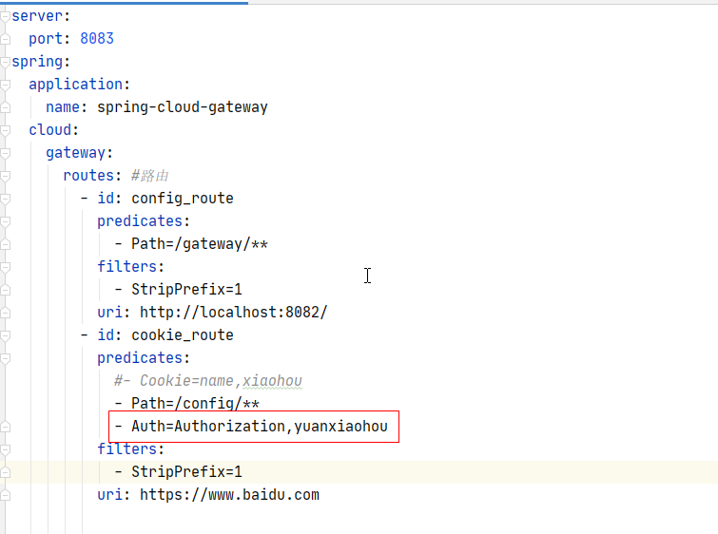Fold the config_route id entry
This screenshot has width=718, height=534.
click(x=5, y=199)
